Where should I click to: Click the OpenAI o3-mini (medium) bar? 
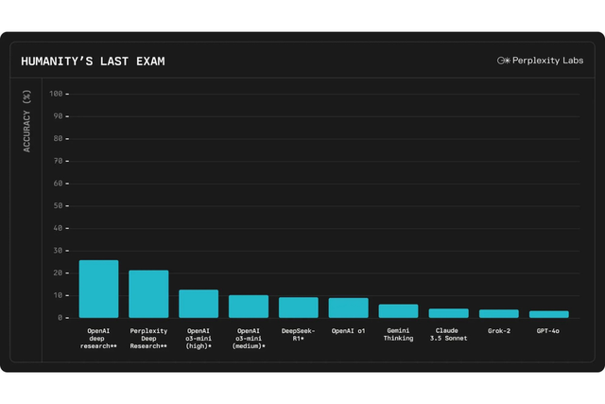[x=249, y=307]
